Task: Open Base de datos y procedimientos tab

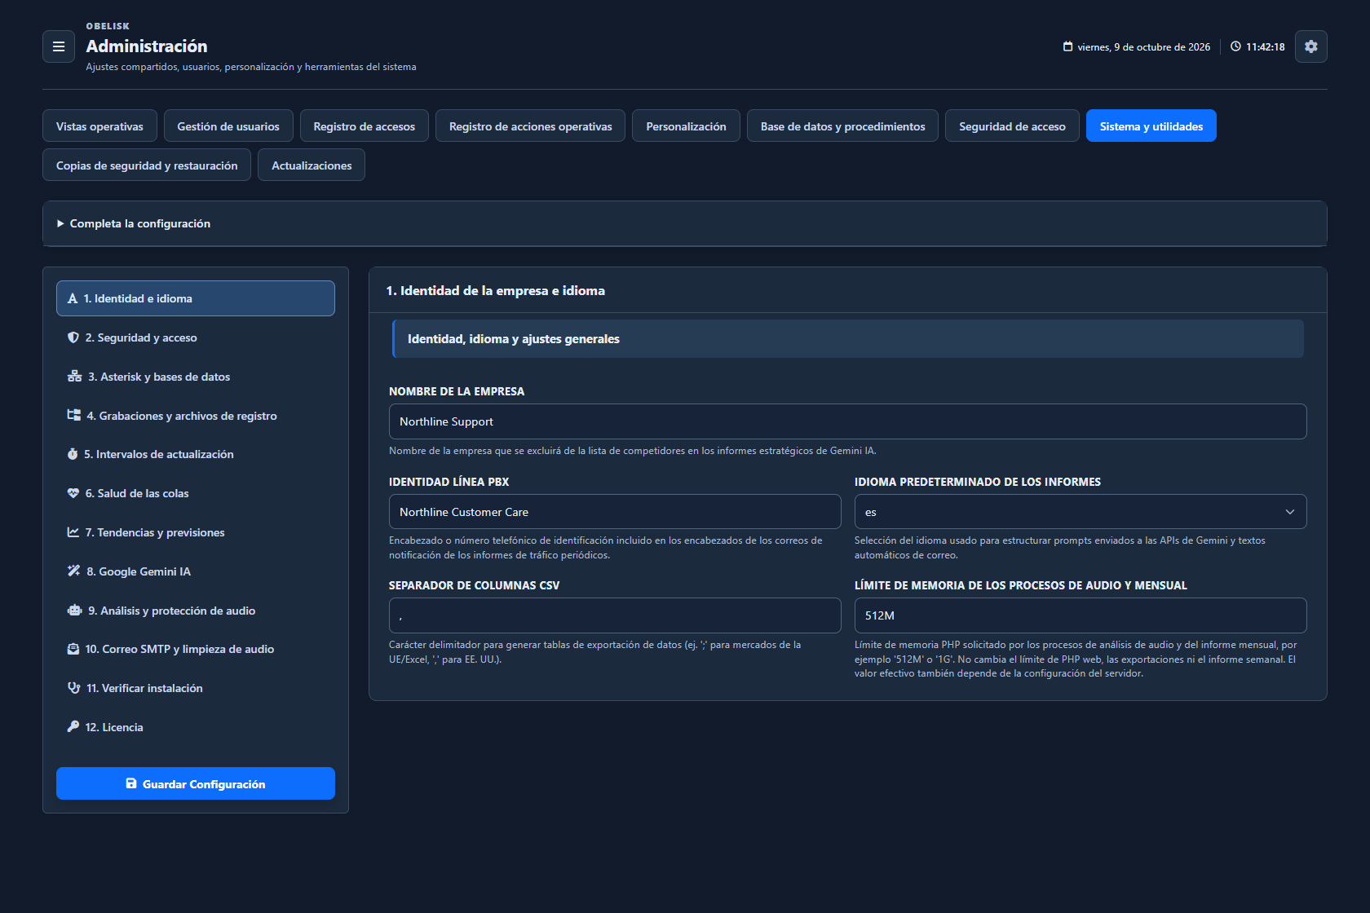Action: point(843,126)
